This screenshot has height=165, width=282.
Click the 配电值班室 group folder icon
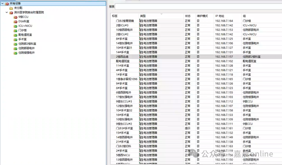tap(16, 35)
